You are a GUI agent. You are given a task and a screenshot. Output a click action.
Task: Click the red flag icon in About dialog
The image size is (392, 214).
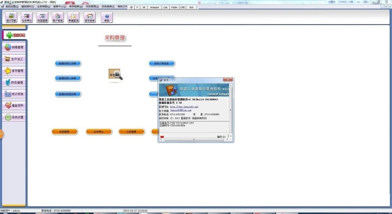click(162, 137)
